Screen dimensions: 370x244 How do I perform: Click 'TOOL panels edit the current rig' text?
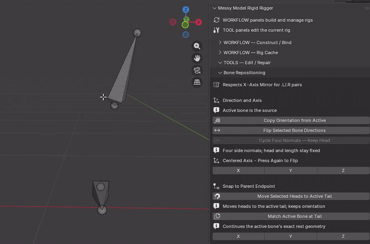[256, 30]
